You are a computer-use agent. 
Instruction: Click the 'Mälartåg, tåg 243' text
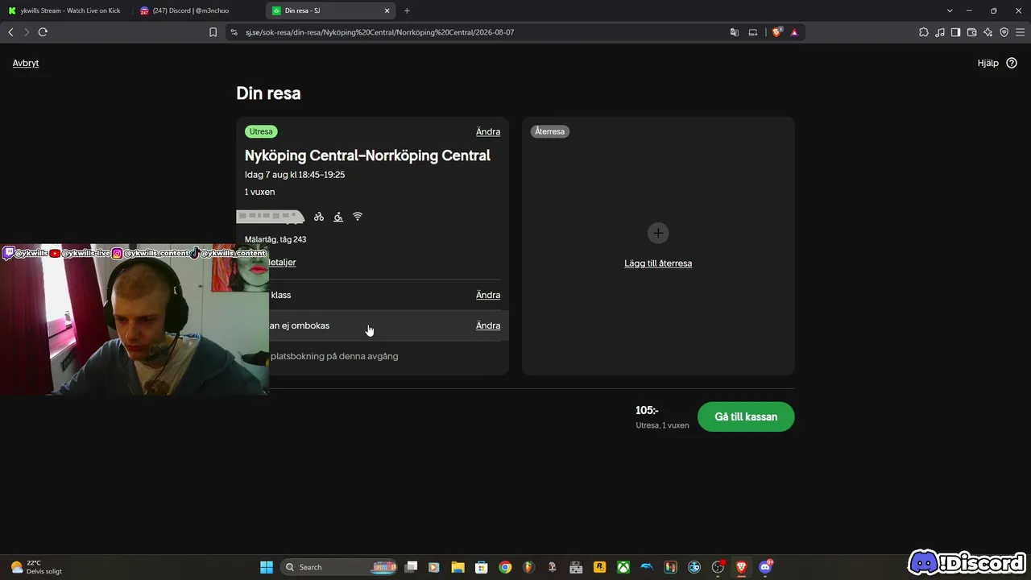tap(275, 239)
